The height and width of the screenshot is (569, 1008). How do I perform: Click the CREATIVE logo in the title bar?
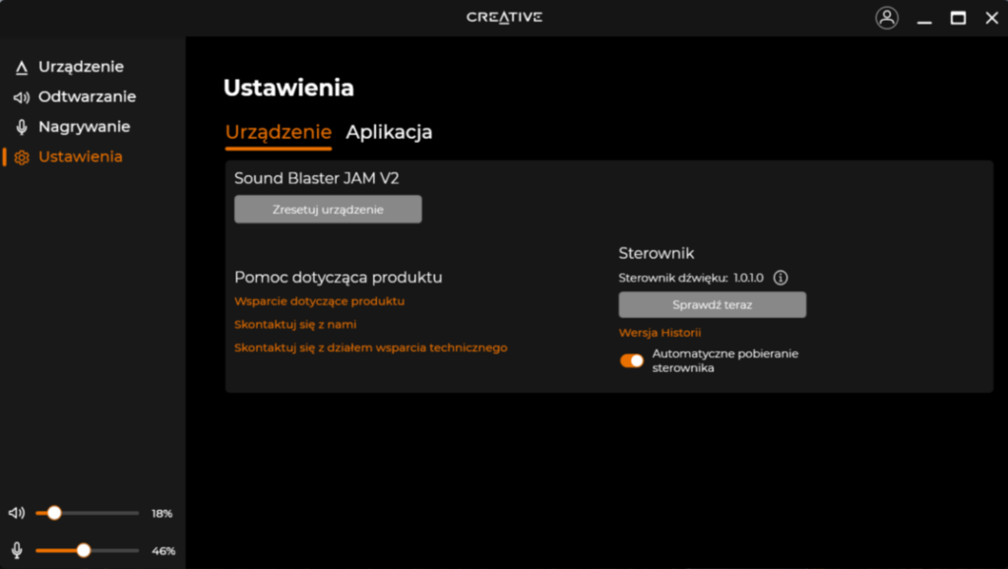tap(504, 17)
